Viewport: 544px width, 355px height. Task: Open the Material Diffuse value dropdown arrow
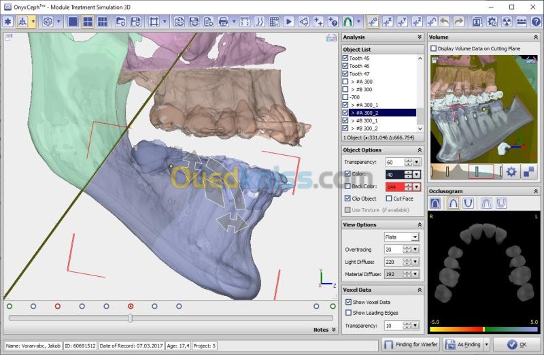coord(415,274)
